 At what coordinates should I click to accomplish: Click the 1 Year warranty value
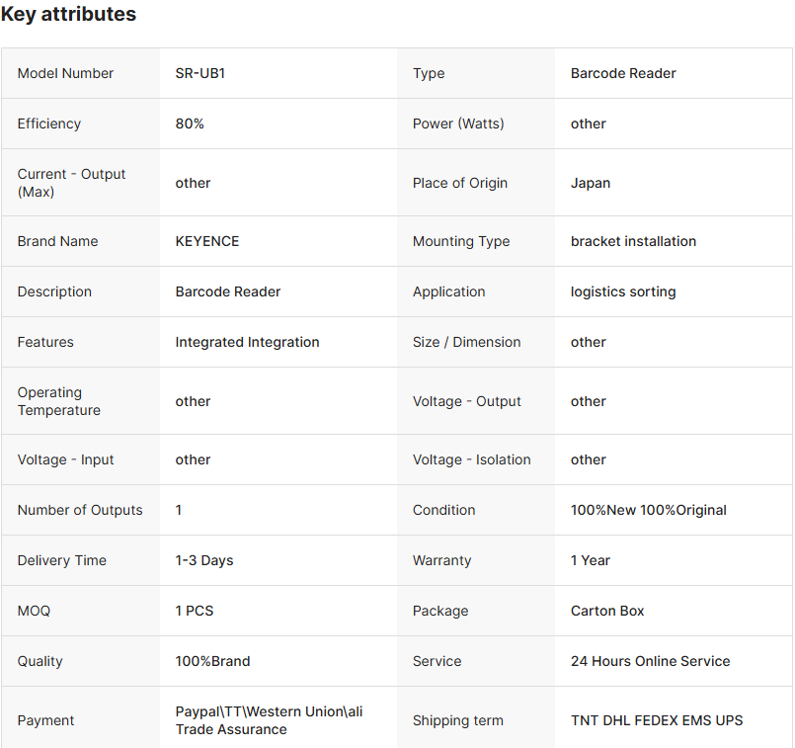591,560
